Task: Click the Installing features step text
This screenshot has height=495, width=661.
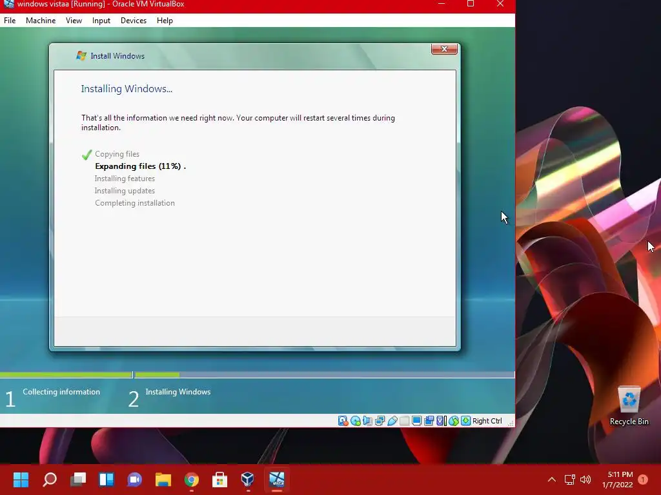Action: [125, 179]
